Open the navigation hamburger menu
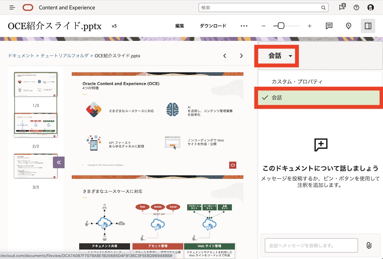 tap(12, 7)
